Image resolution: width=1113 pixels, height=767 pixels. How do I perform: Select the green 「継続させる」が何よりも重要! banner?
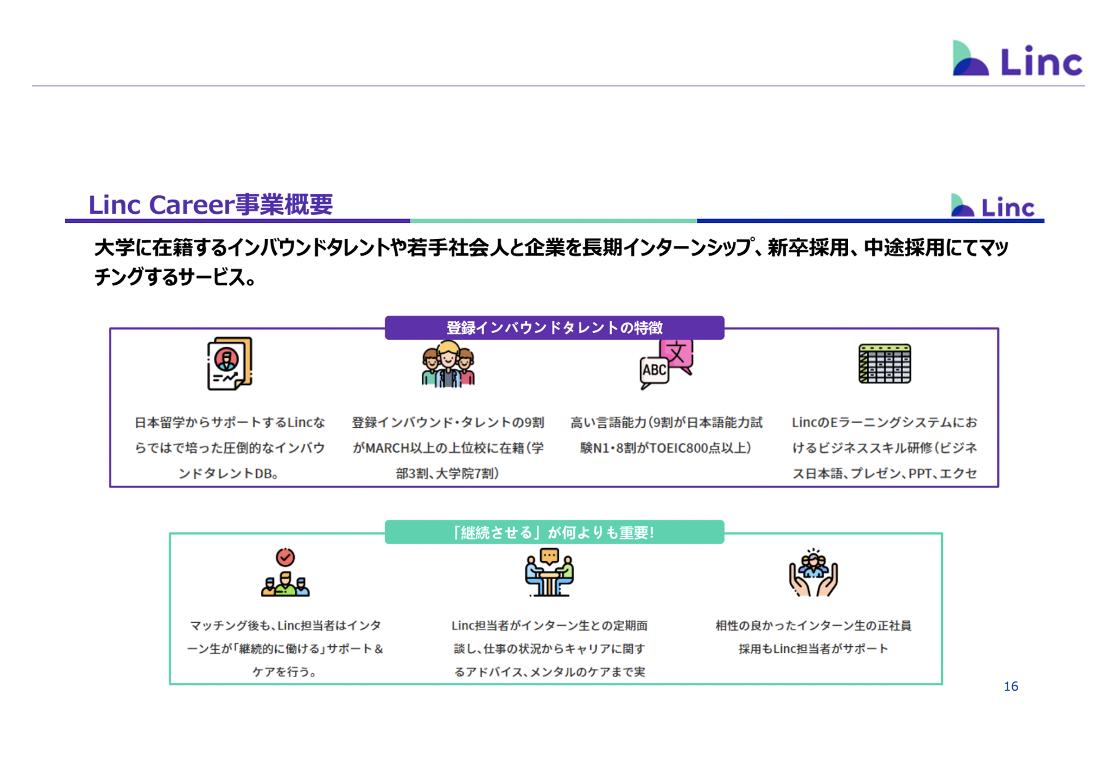(x=554, y=532)
